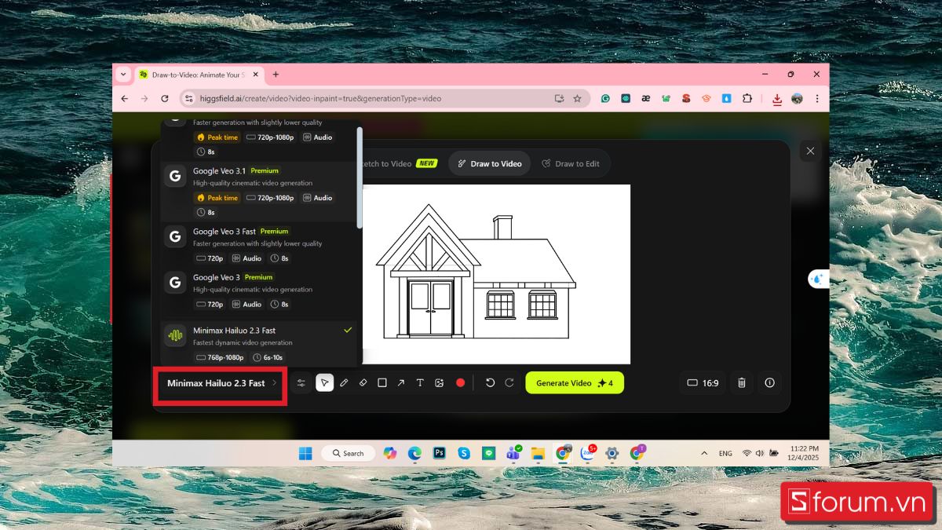Switch to Sketch to Video tab
Image resolution: width=942 pixels, height=530 pixels.
(x=399, y=164)
